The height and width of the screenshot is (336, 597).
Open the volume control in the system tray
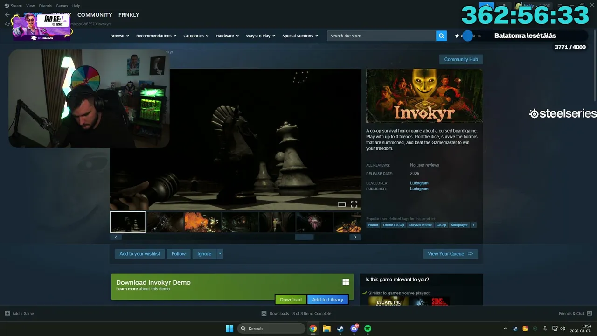coord(562,329)
